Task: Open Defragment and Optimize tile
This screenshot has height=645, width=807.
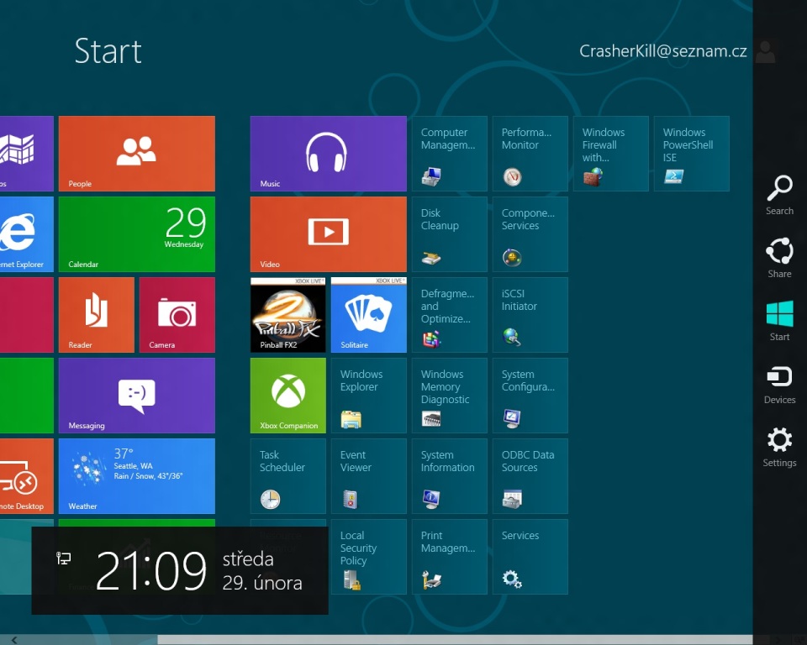Action: [x=449, y=315]
